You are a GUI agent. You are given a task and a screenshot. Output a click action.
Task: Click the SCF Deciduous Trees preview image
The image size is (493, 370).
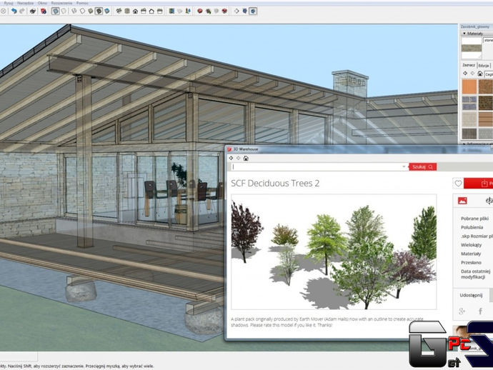334,252
